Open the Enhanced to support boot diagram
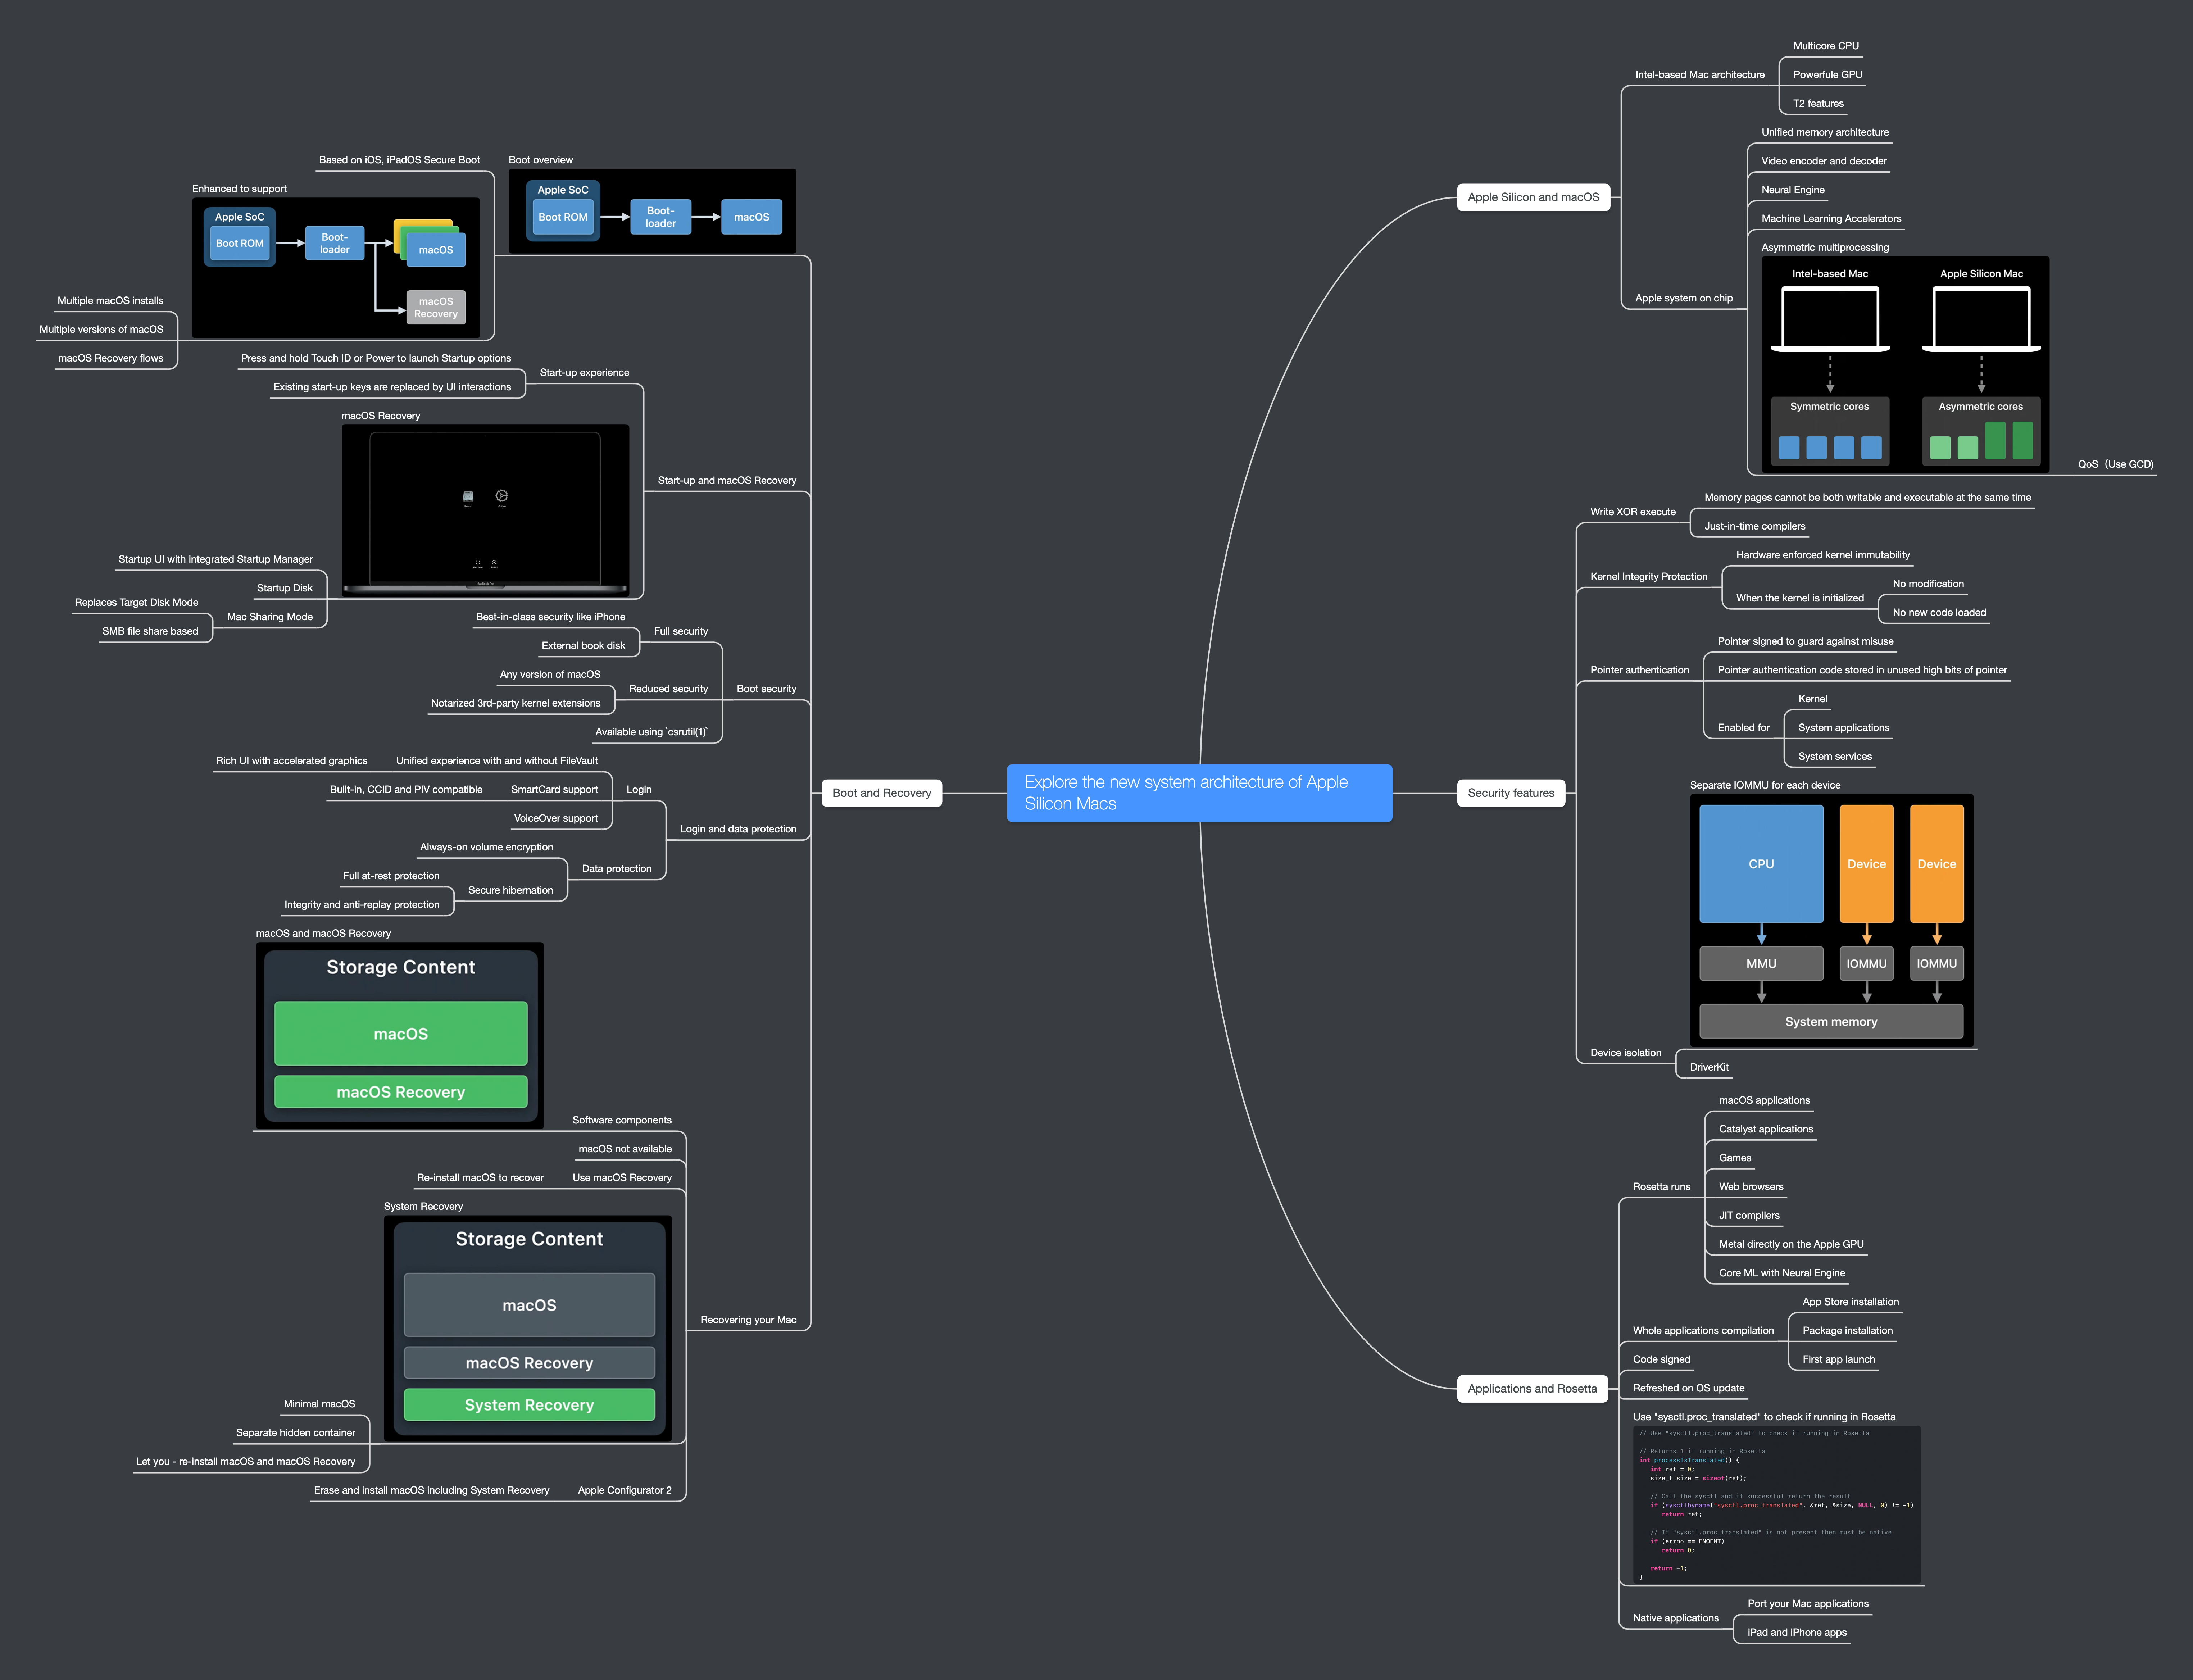The image size is (2193, 1680). (x=336, y=268)
